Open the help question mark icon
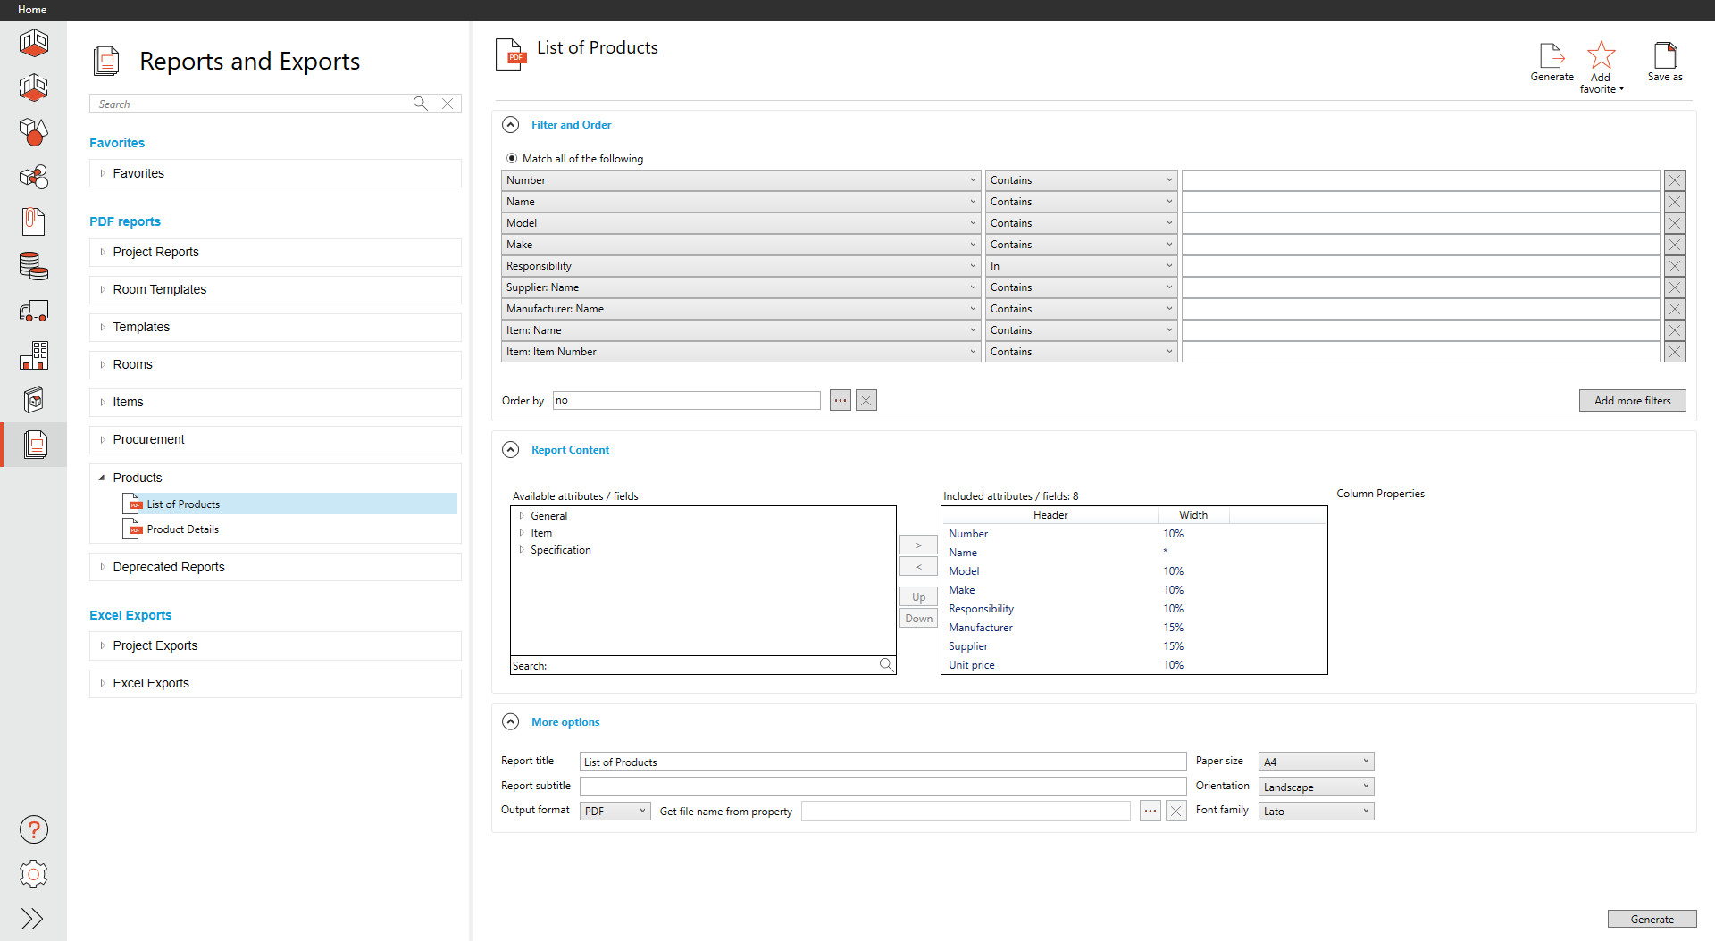 [34, 829]
